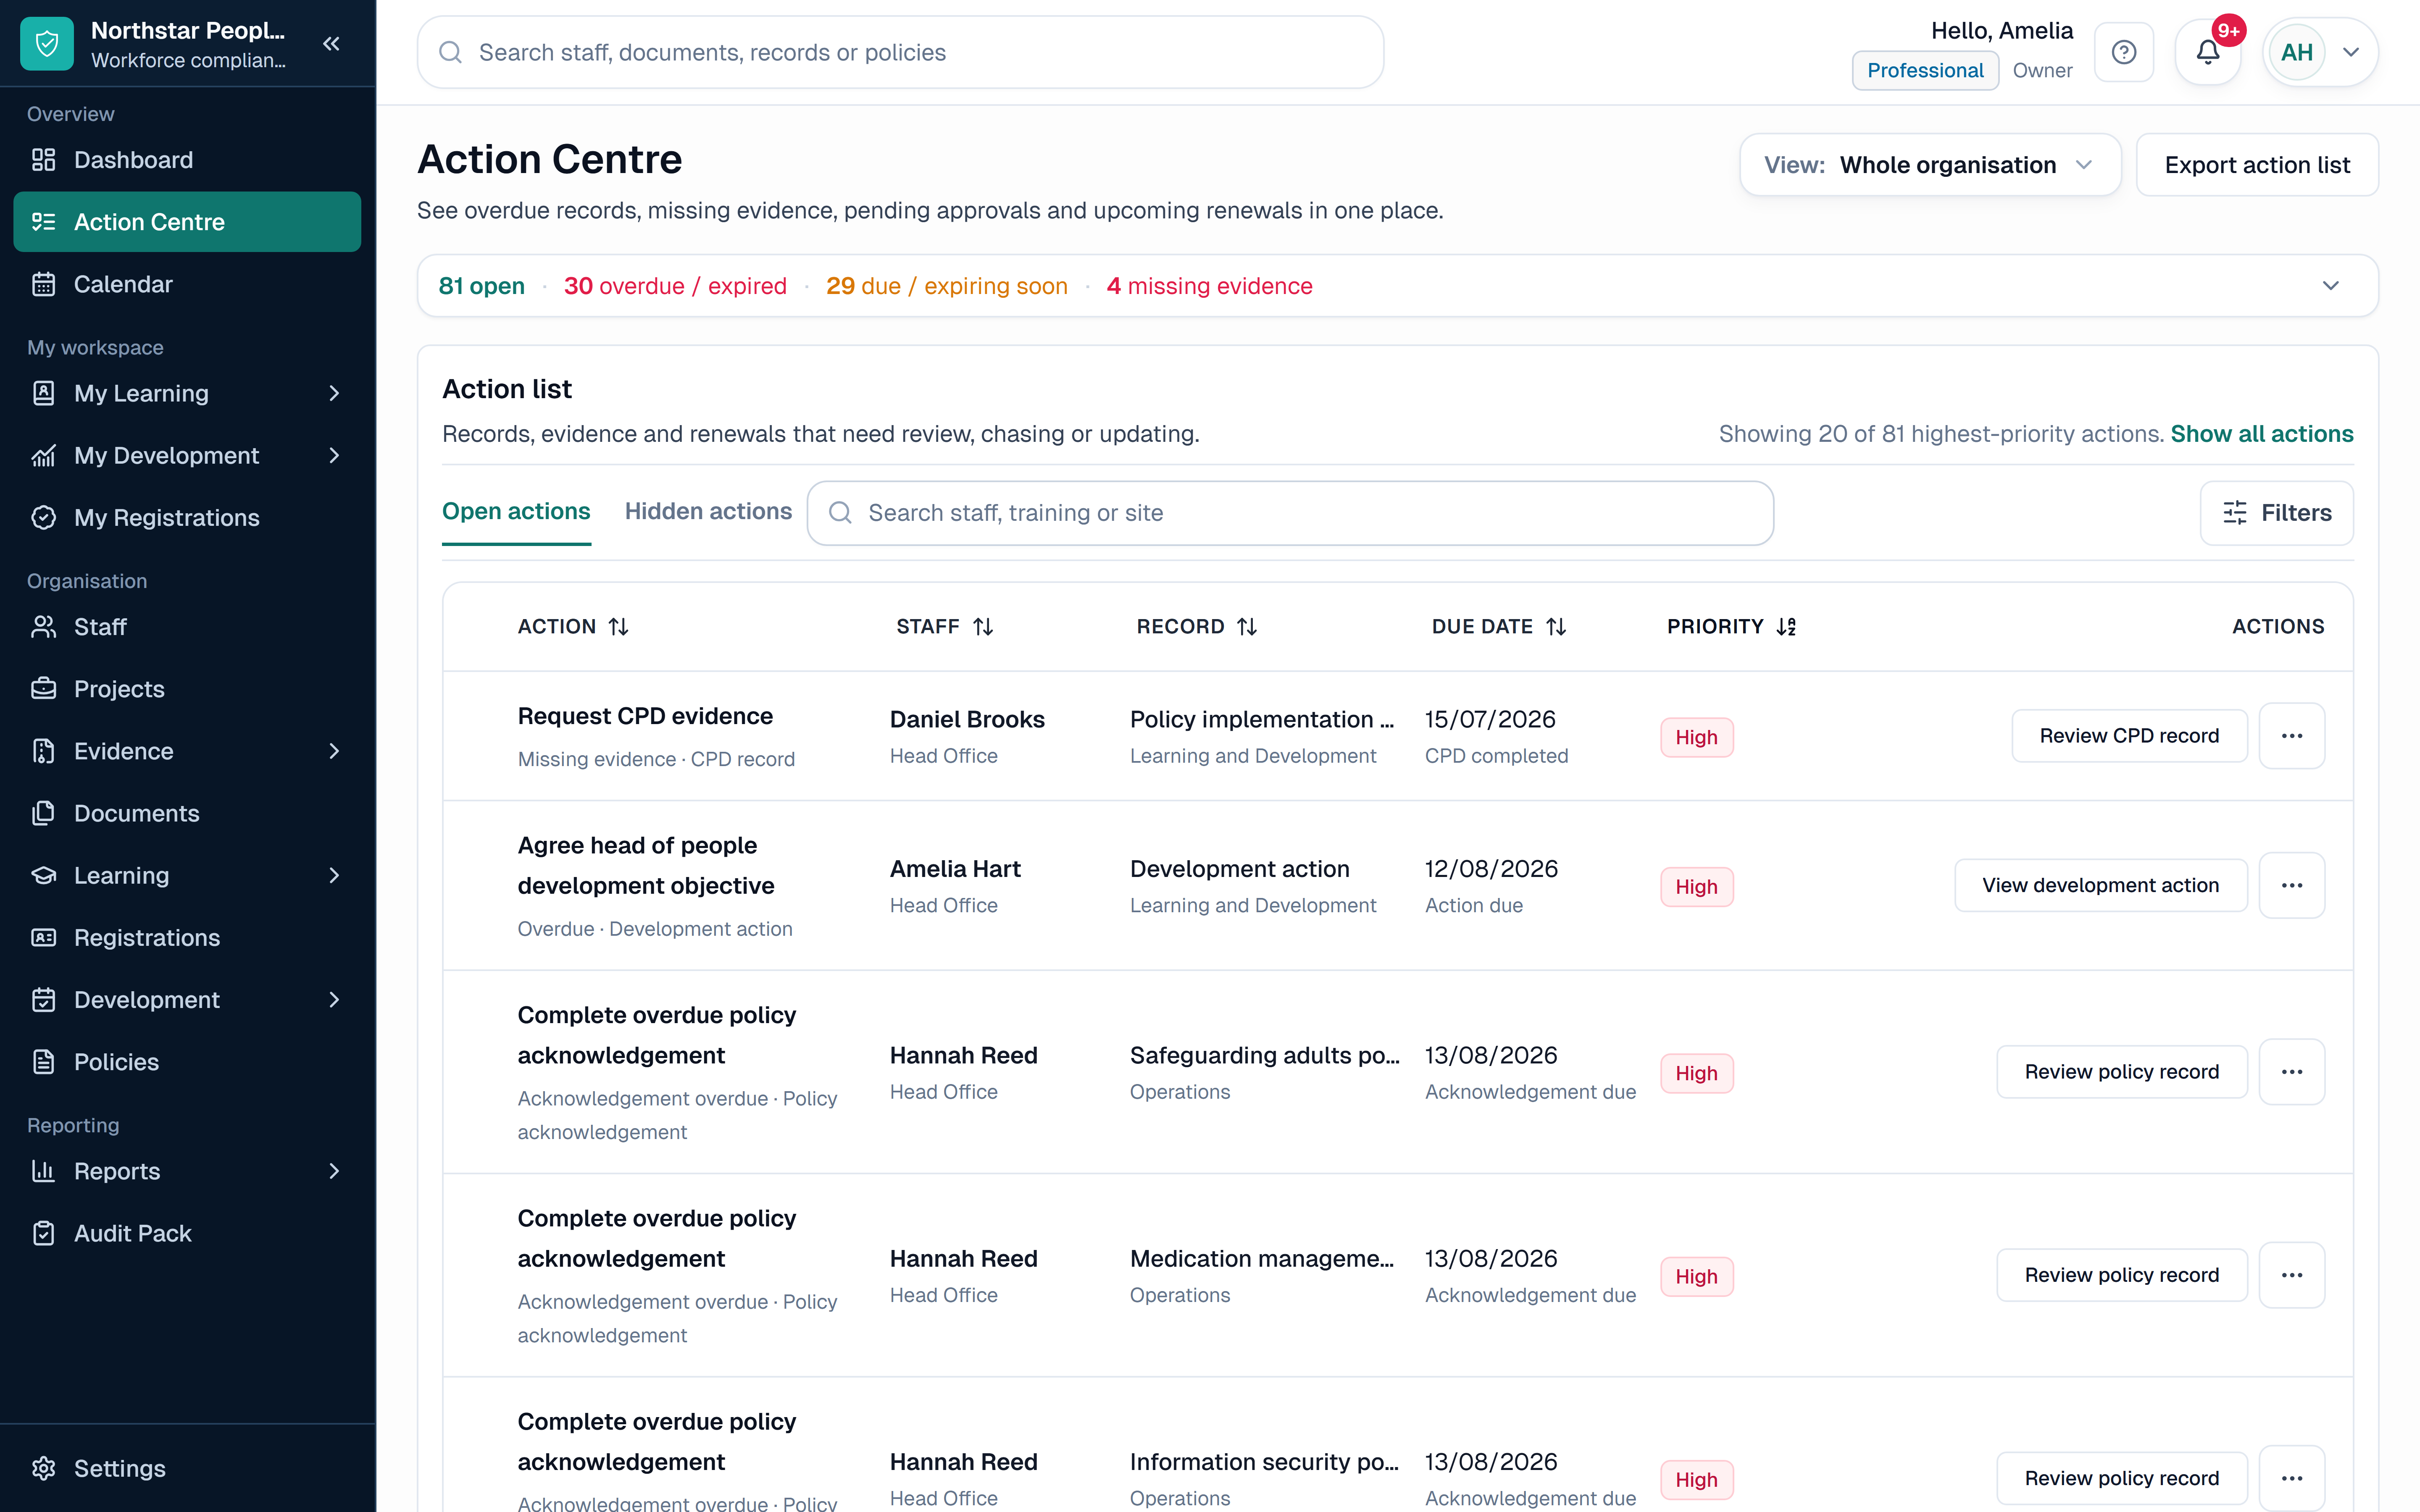
Task: Click the help question mark icon
Action: click(x=2124, y=52)
